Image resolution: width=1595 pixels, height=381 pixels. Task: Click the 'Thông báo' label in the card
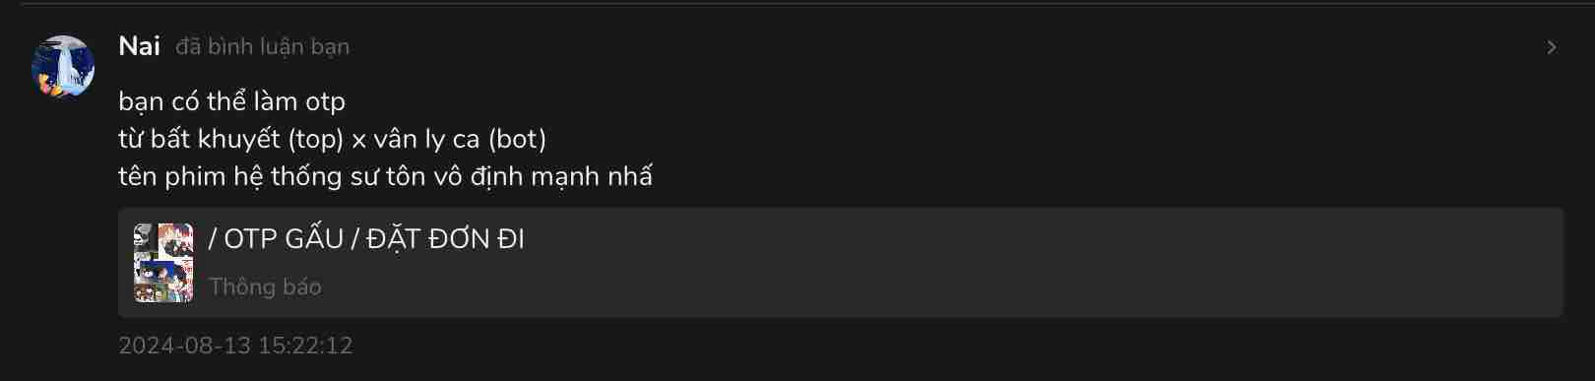pos(265,286)
